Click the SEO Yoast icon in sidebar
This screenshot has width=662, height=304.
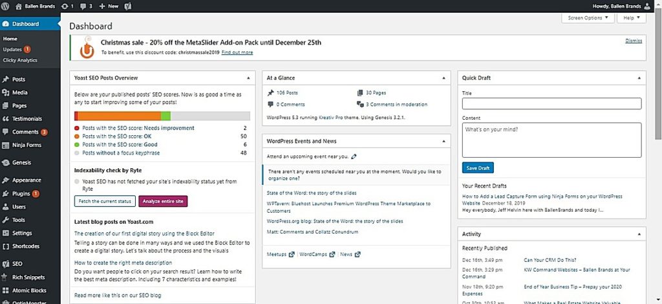[5, 264]
